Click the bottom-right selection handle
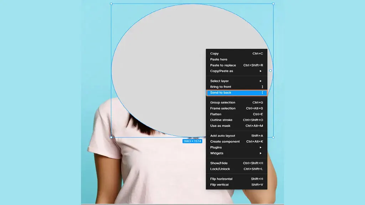Screen dimensions: 365x205 pyautogui.click(x=273, y=137)
